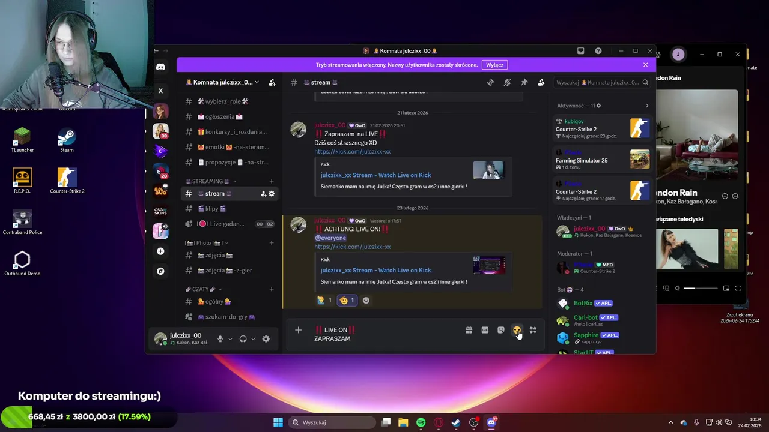Add channel to CZATY category
Viewport: 769px width, 432px height.
pos(272,289)
